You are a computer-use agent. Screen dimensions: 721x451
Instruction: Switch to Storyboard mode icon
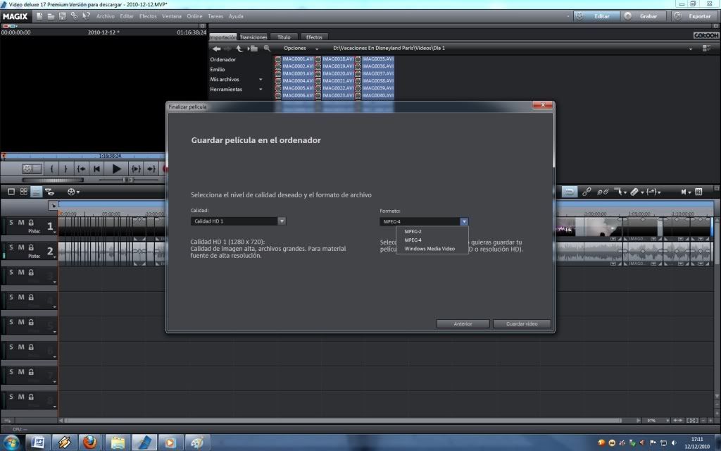pyautogui.click(x=11, y=192)
